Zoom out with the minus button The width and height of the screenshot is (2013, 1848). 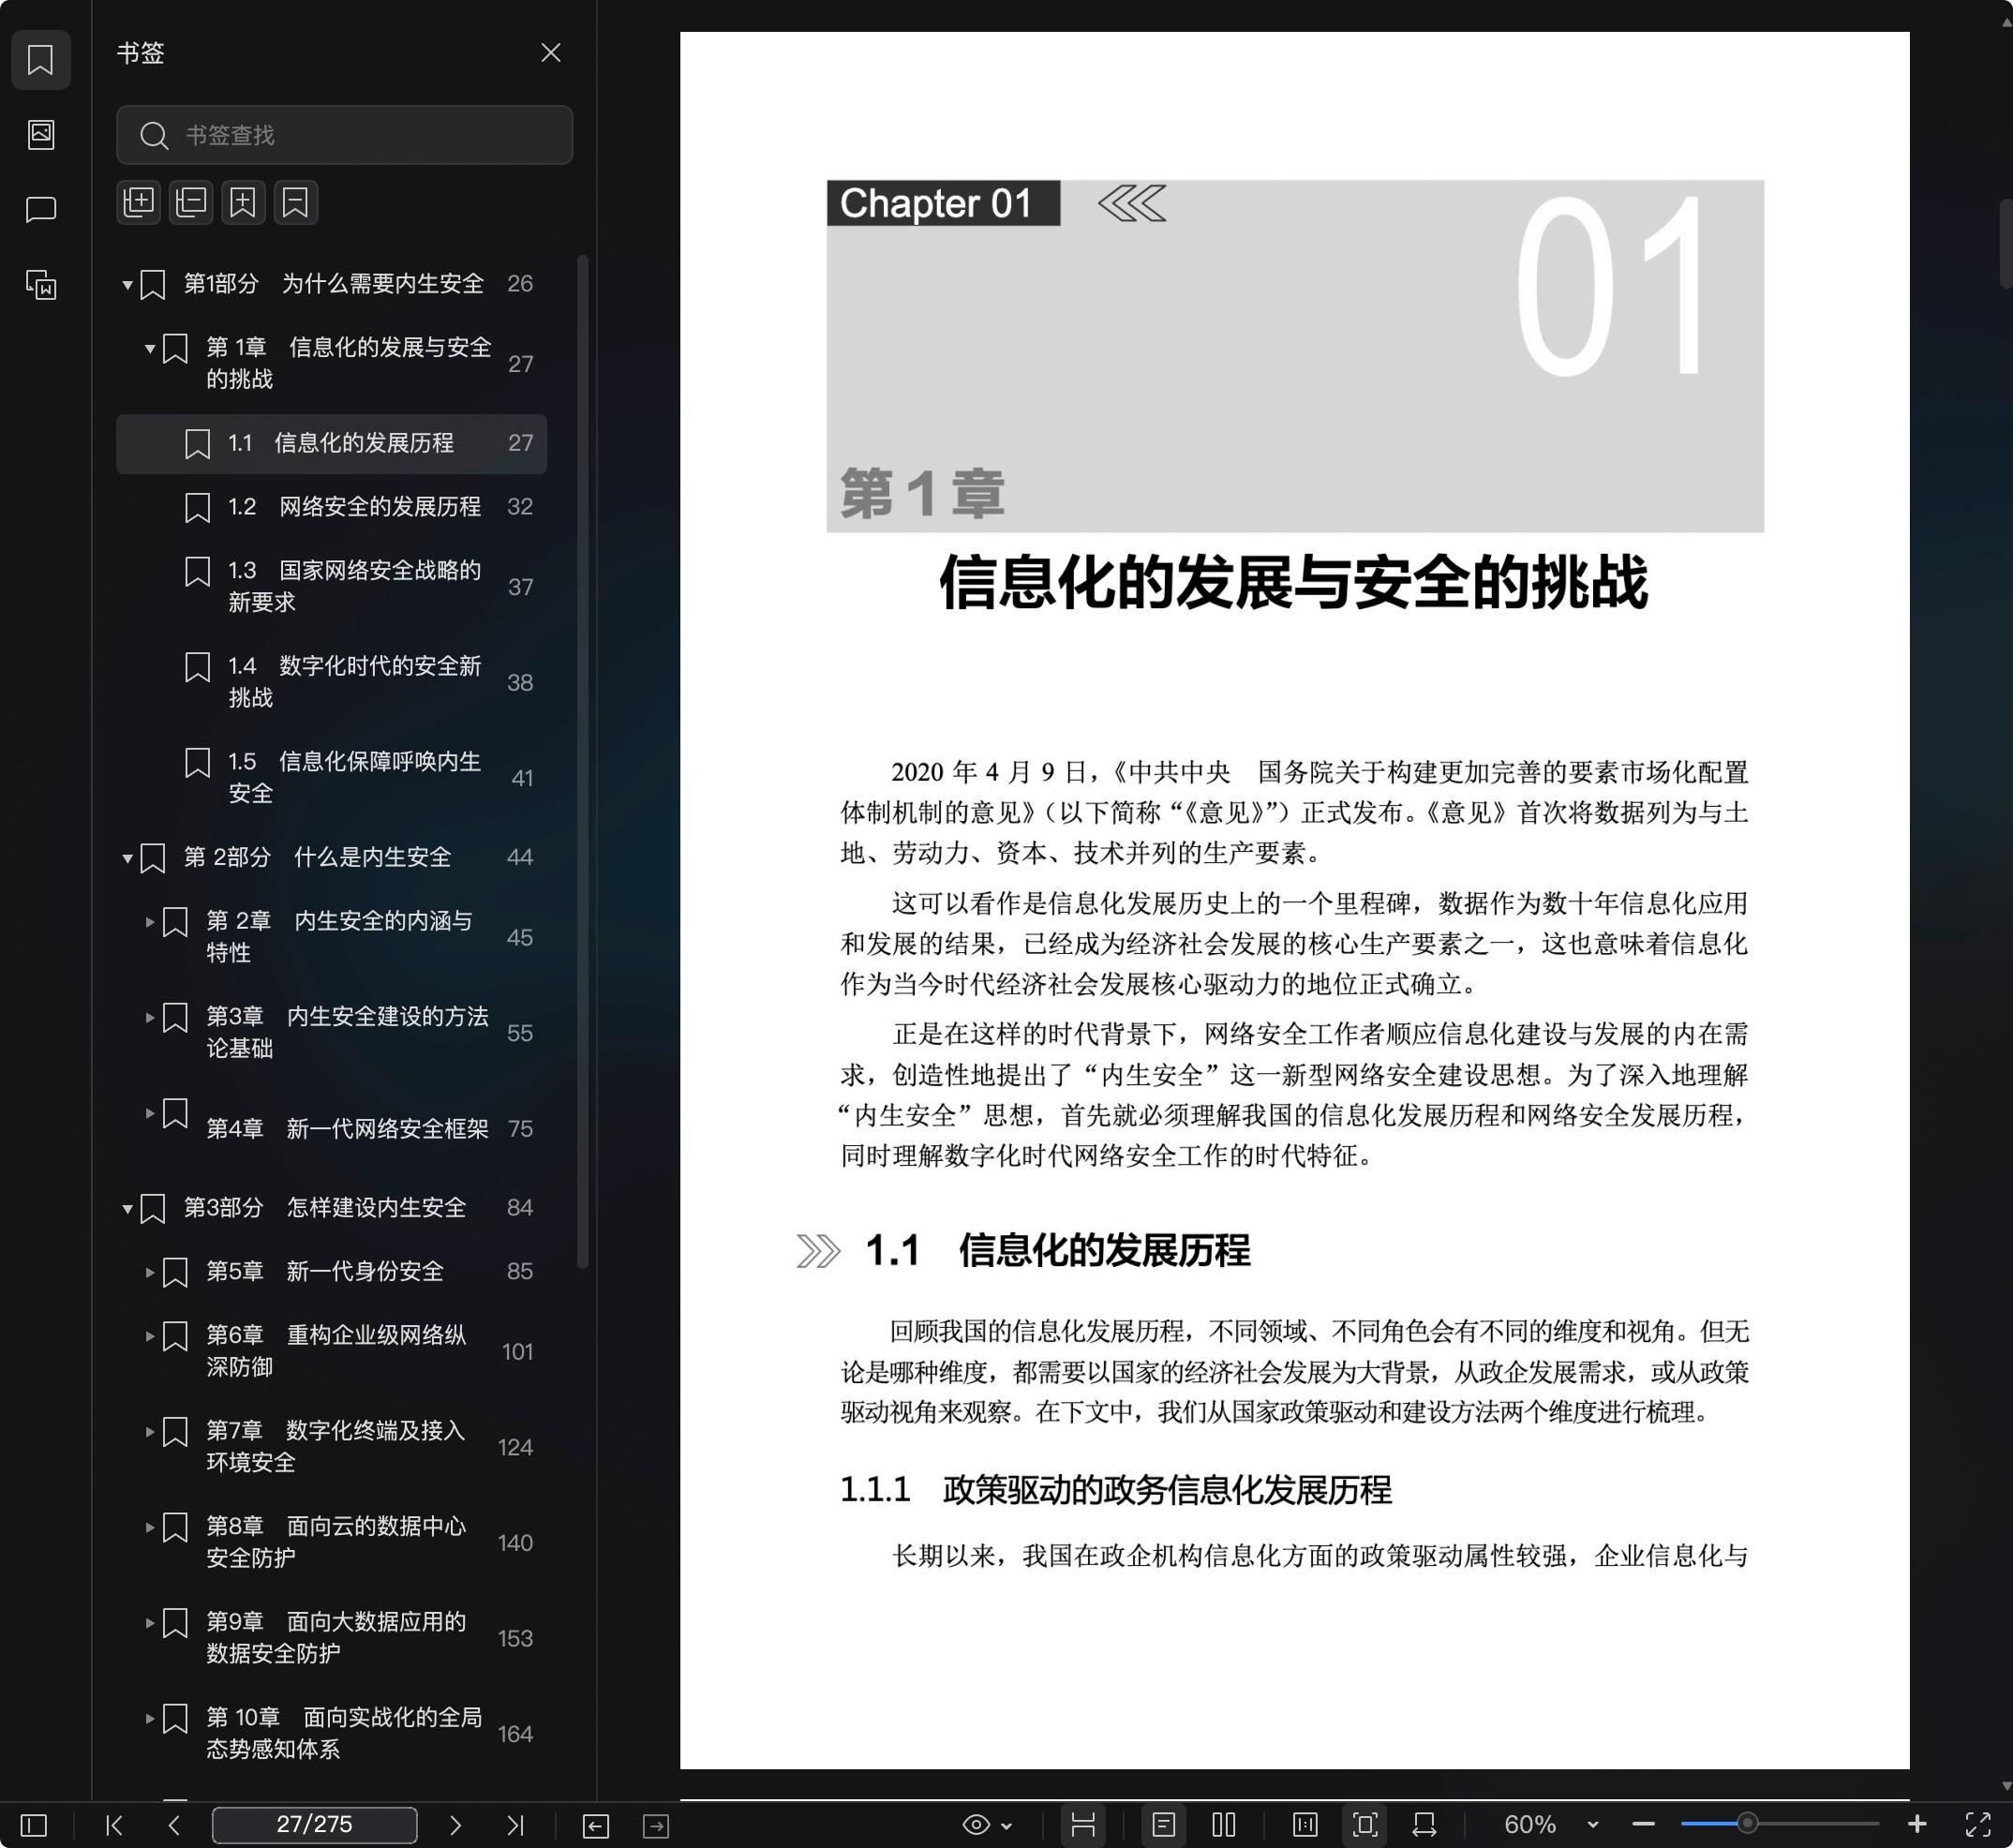tap(1643, 1825)
